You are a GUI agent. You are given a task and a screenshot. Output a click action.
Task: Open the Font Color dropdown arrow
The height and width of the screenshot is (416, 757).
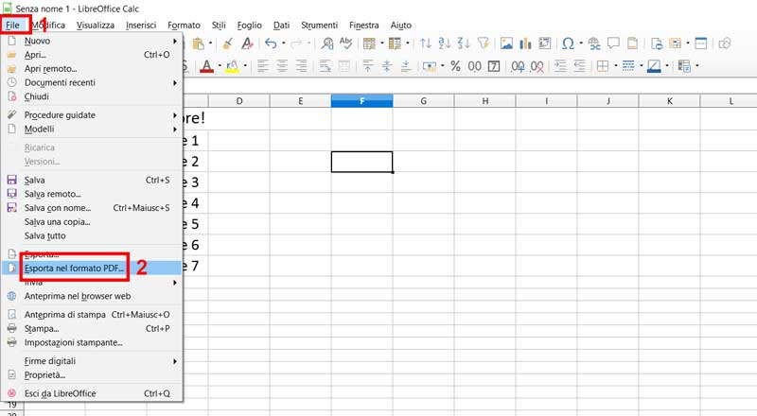tap(220, 66)
